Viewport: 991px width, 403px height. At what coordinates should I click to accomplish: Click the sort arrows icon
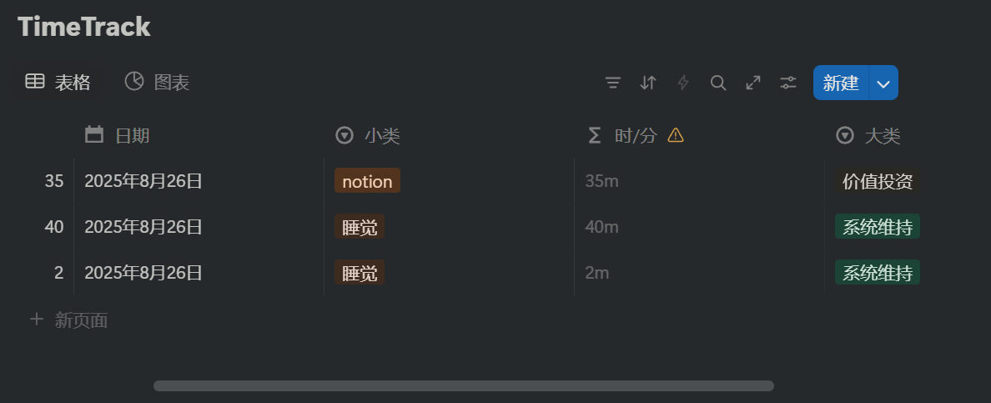(x=648, y=83)
